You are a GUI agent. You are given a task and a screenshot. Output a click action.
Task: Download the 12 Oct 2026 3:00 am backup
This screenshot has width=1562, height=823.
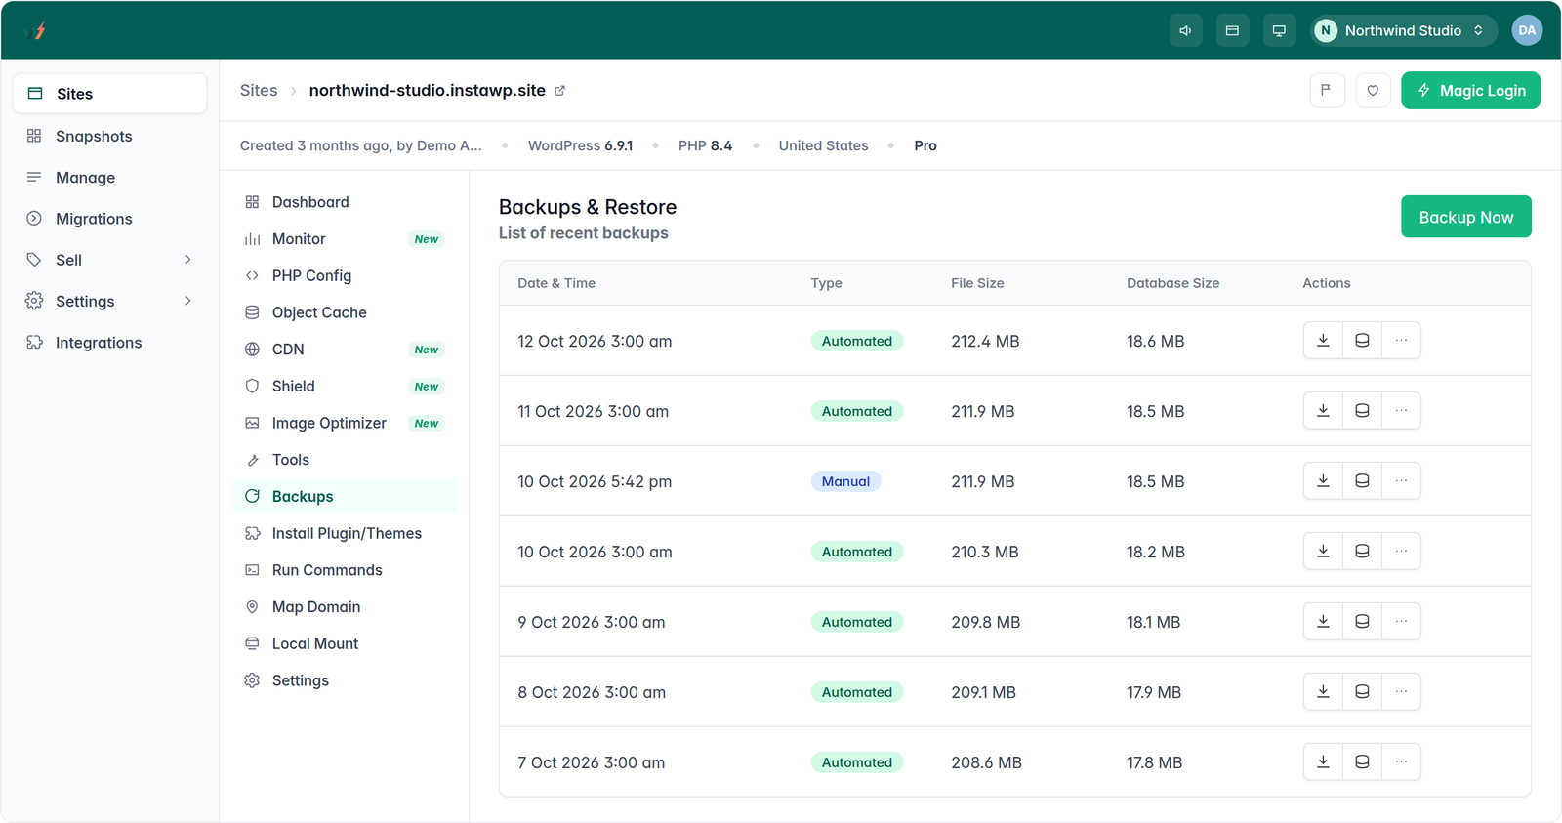pyautogui.click(x=1323, y=341)
